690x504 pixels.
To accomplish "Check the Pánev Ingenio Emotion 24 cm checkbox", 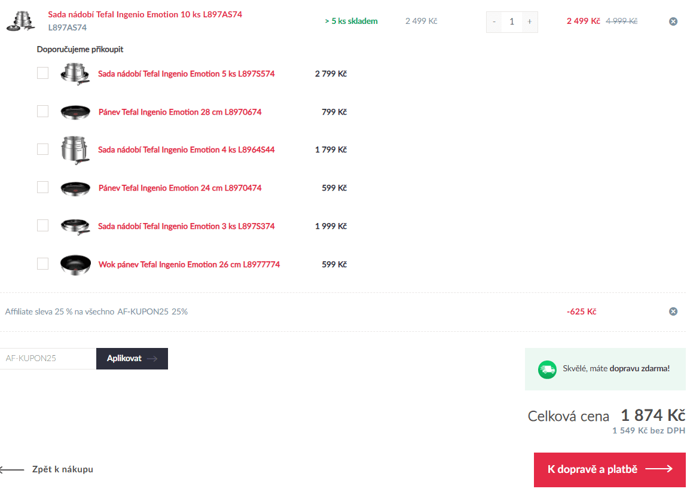I will (42, 188).
